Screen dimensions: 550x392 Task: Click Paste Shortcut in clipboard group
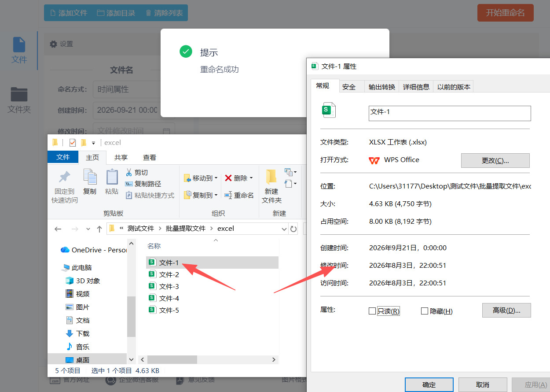(x=150, y=195)
